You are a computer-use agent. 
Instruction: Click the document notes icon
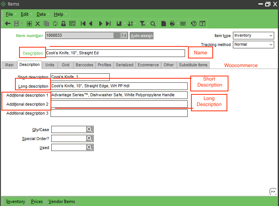coord(164,24)
